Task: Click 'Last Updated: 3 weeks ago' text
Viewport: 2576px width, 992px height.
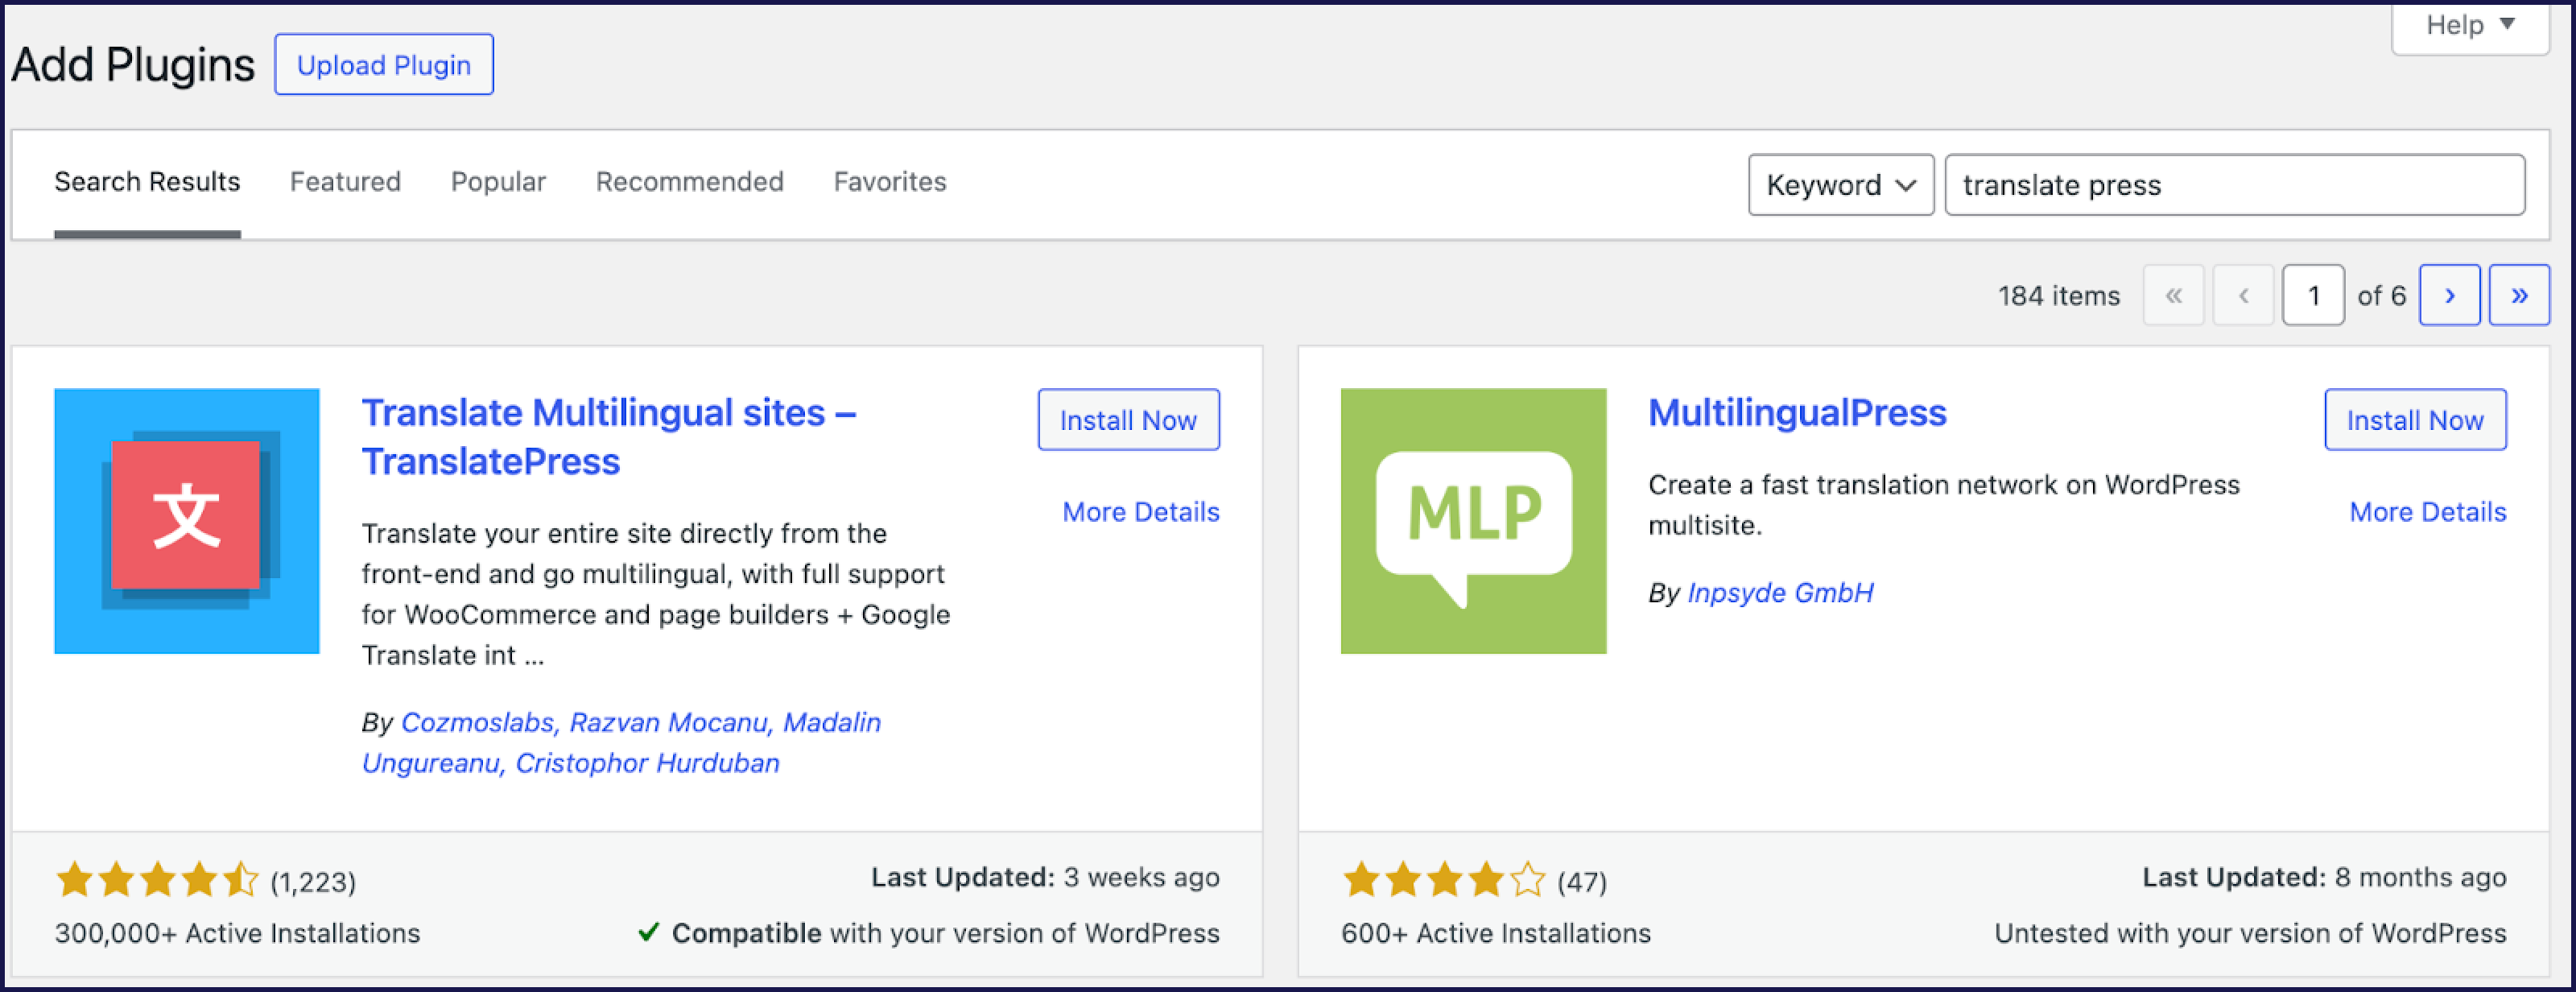Action: point(1045,877)
